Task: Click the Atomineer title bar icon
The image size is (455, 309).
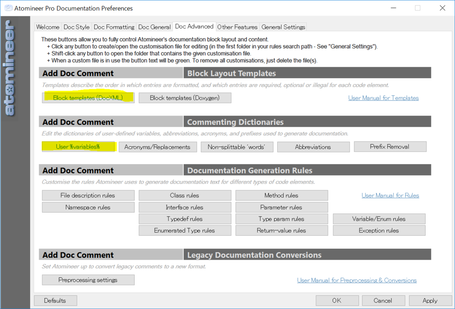Action: click(8, 8)
